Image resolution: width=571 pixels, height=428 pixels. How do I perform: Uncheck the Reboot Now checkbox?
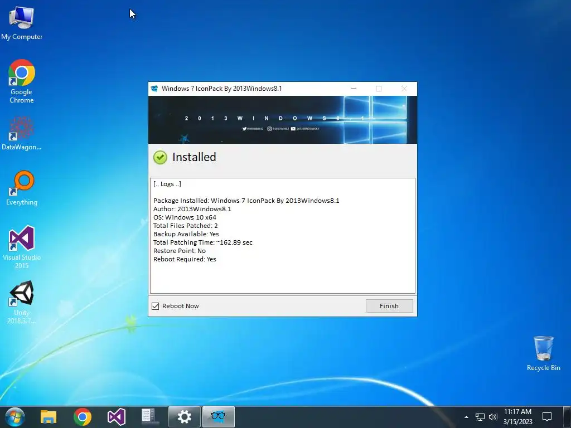(x=156, y=306)
